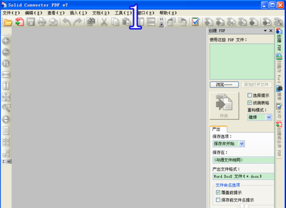Open the 产出文件格式 Word DocX dropdown
This screenshot has width=286, height=208.
[x=243, y=176]
